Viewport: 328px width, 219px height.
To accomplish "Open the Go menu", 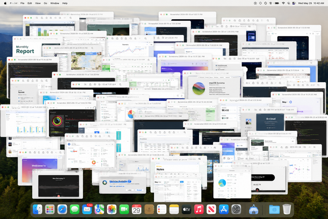I will [45, 3].
